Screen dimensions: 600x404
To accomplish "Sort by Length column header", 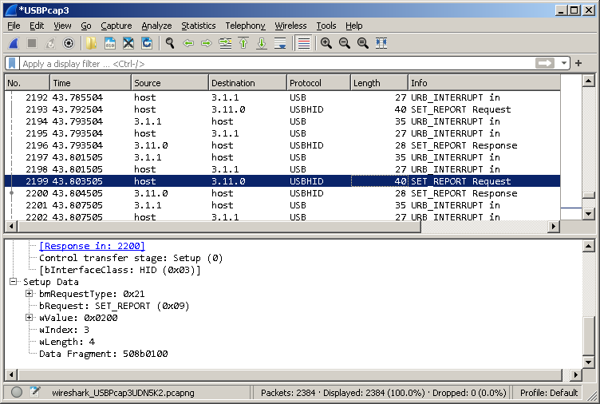I will pyautogui.click(x=379, y=83).
